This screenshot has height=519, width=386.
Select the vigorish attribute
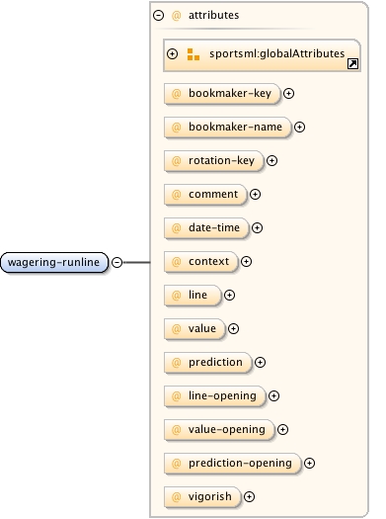[x=202, y=497]
